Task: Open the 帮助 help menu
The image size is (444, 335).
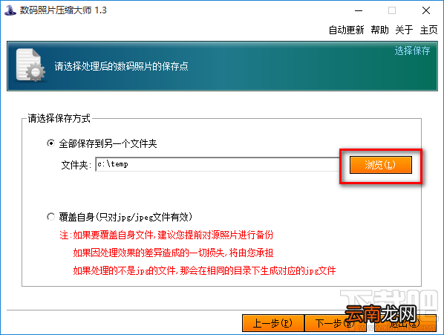Action: tap(379, 30)
